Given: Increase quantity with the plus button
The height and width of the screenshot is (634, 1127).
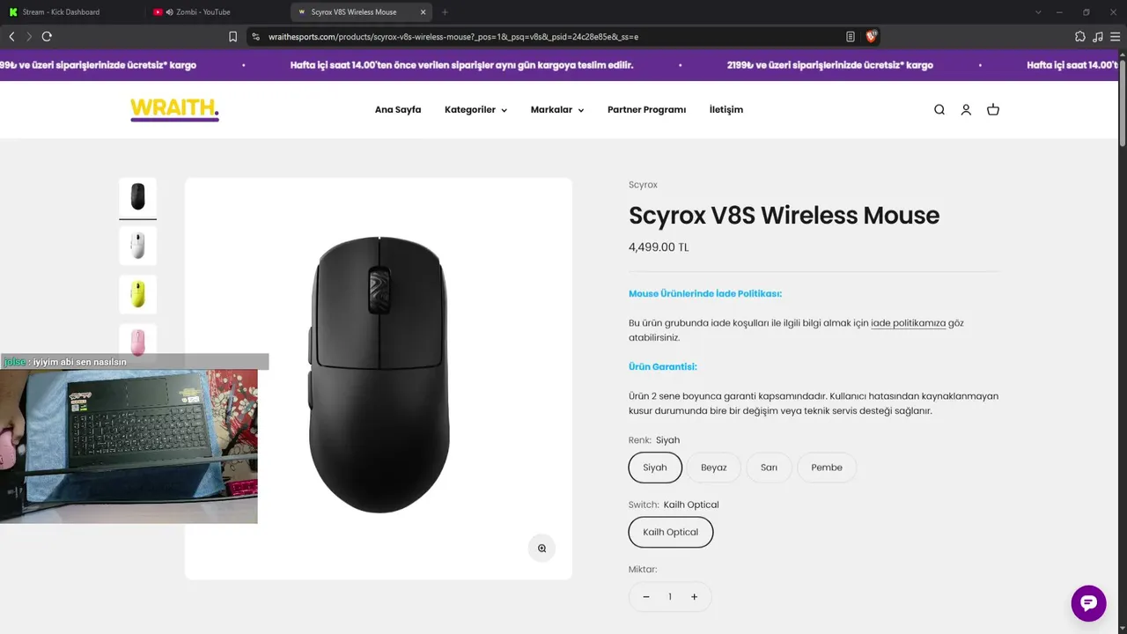Looking at the screenshot, I should (694, 597).
